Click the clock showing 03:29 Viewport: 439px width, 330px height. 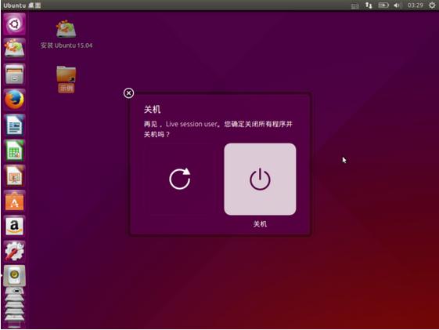click(416, 5)
